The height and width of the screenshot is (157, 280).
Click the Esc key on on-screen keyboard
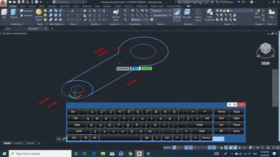[73, 112]
